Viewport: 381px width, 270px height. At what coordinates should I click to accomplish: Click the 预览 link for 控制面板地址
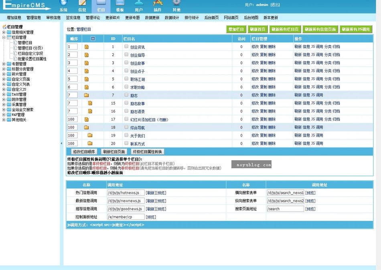[151, 217]
